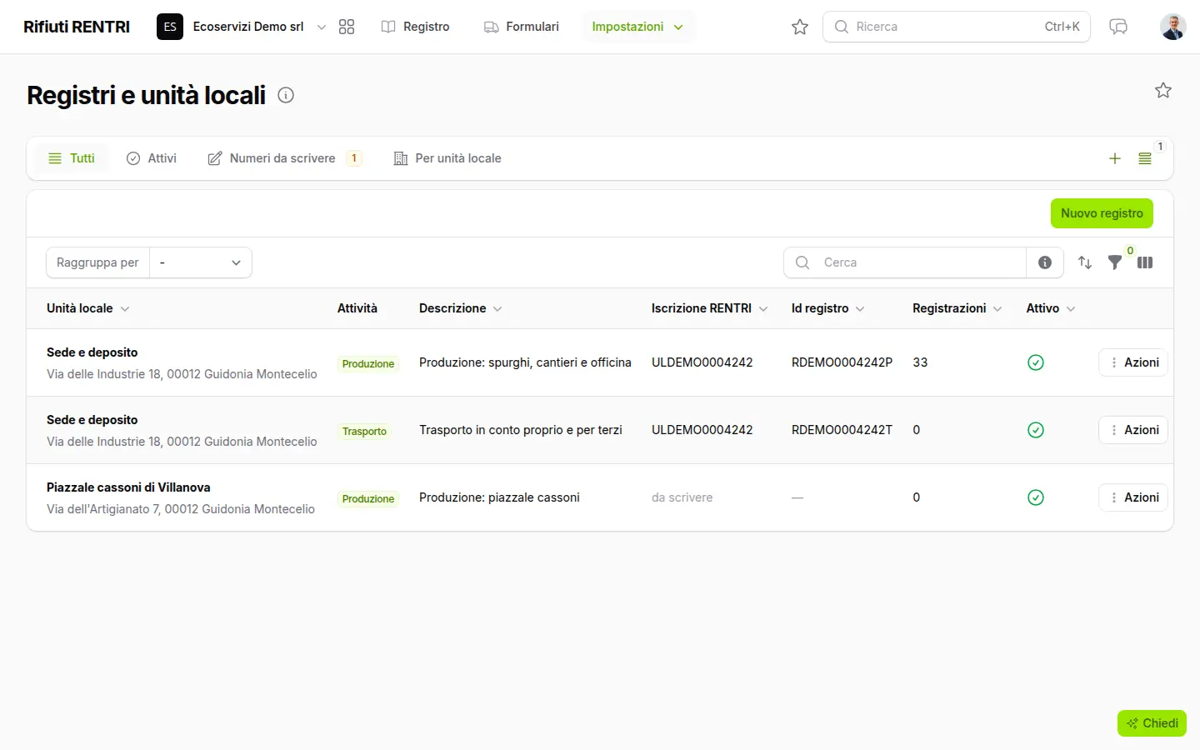Open Azioni for Piazzale cassoni row

1133,497
